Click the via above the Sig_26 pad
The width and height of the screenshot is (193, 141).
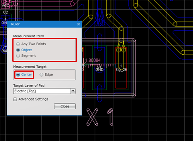121,40
